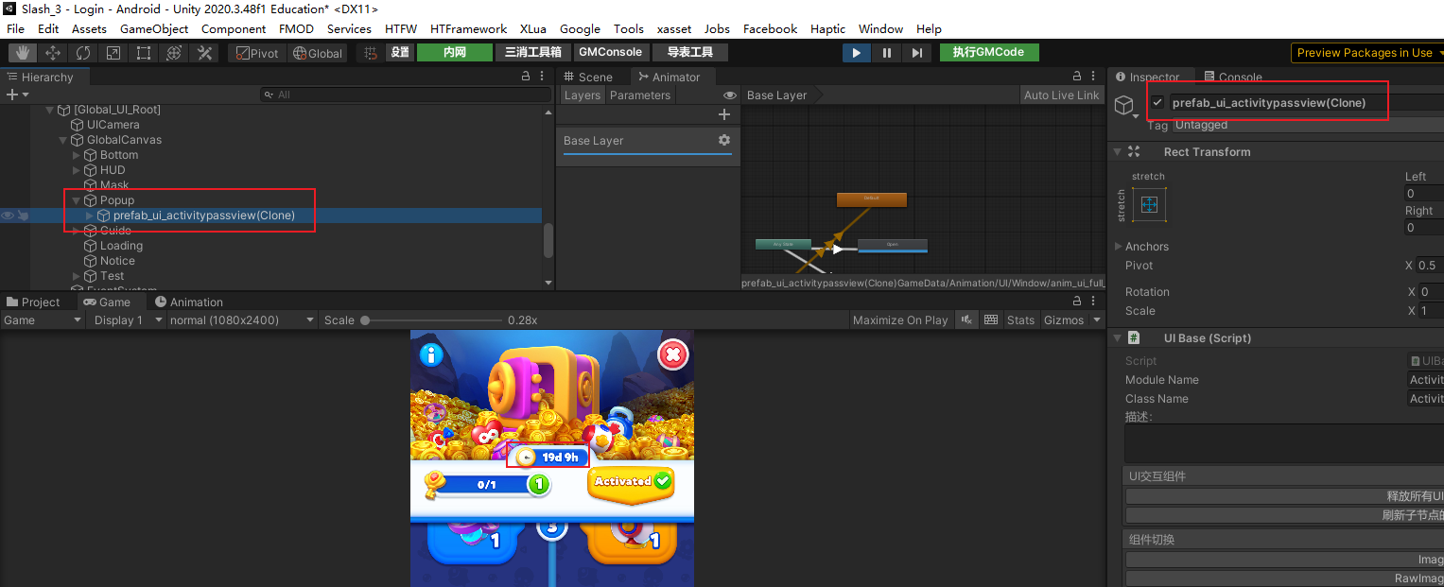Select the Rect tool

coord(144,53)
